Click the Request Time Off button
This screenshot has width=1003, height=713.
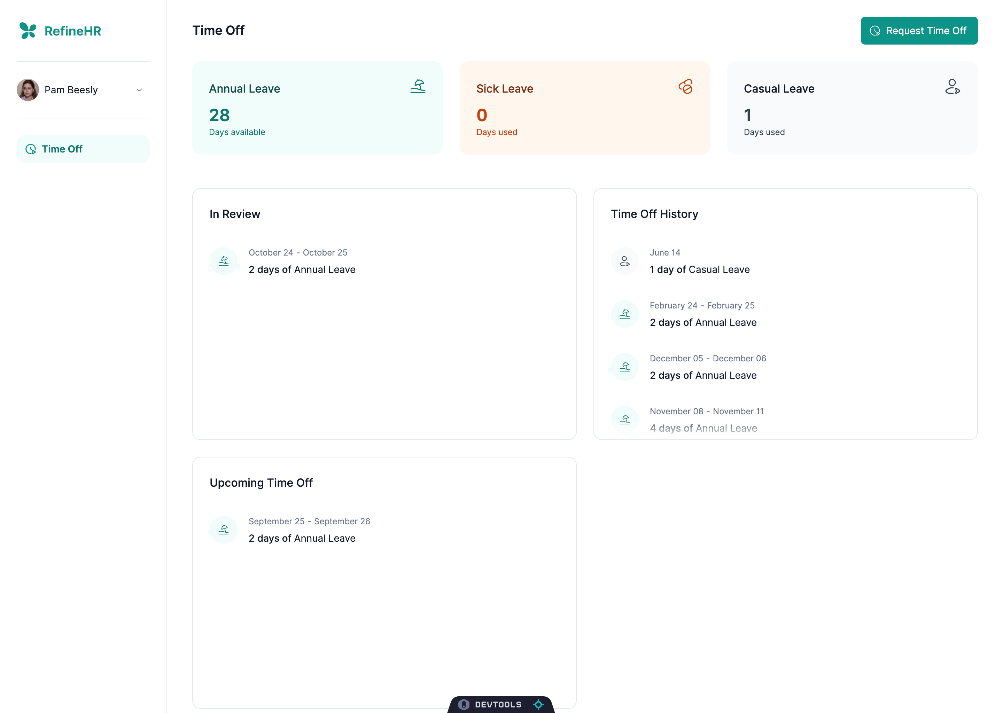point(919,31)
